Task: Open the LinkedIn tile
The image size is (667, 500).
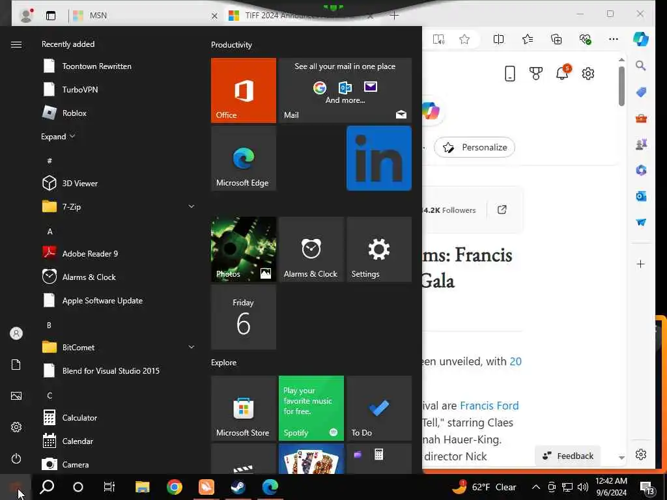Action: pyautogui.click(x=379, y=158)
